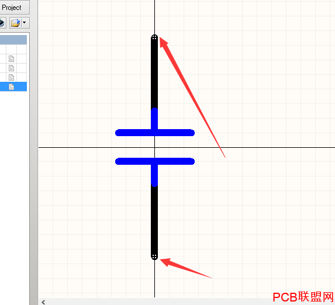Click the origin crosshair intersection on the grid
The width and height of the screenshot is (335, 305).
155,147
